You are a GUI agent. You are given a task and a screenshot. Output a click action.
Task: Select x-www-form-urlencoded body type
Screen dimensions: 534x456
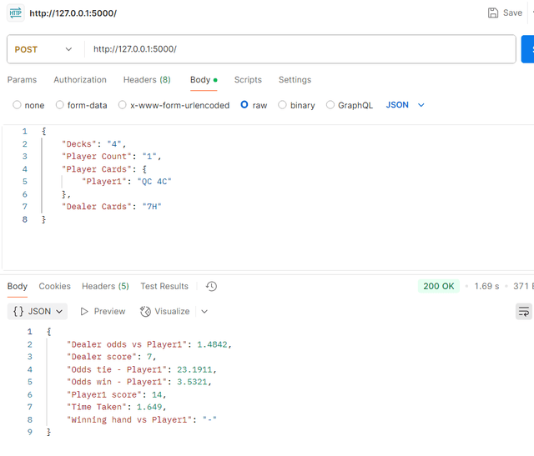pyautogui.click(x=123, y=105)
